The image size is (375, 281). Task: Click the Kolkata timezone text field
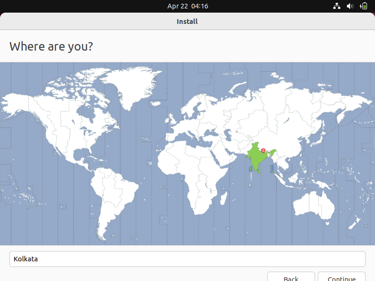(187, 259)
